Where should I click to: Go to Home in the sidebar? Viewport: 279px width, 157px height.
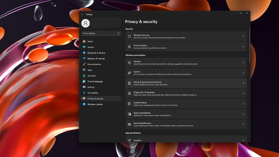[101, 41]
